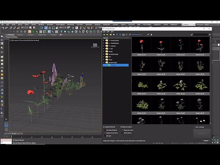Open the Library Browser View menu
220x165 pixels.
[x=112, y=32]
